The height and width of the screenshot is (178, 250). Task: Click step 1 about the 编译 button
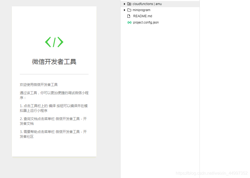click(x=54, y=108)
